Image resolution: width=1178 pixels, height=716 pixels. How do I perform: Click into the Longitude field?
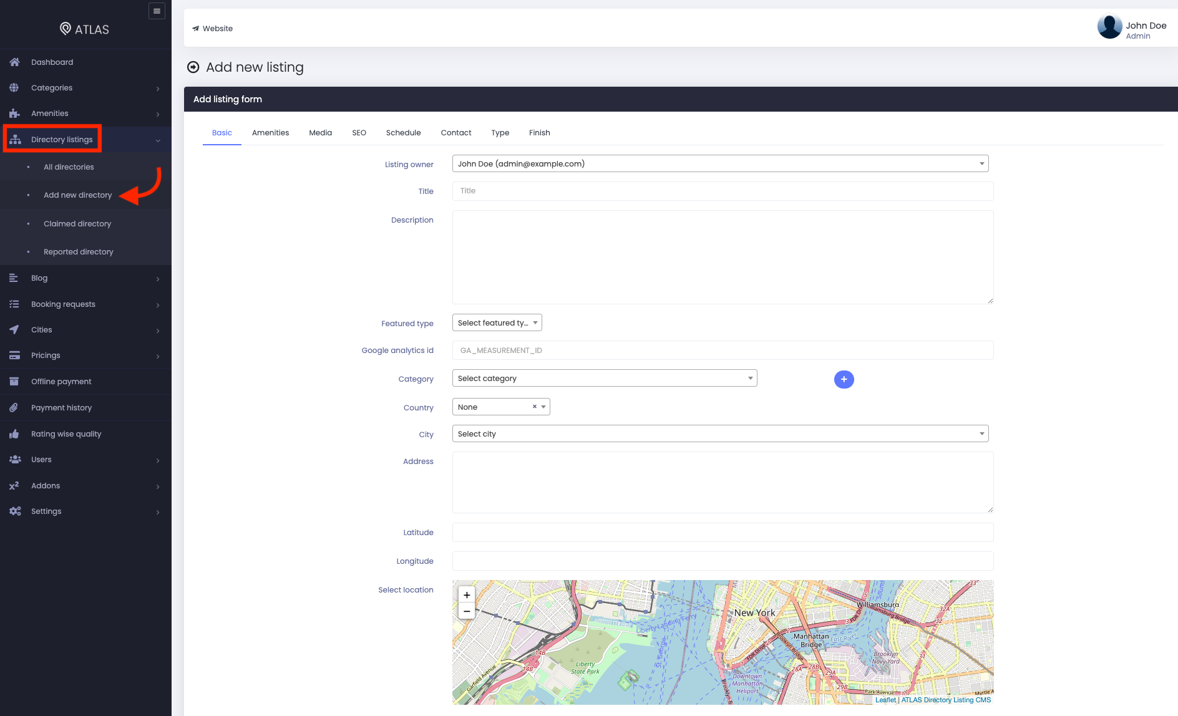[x=723, y=561]
